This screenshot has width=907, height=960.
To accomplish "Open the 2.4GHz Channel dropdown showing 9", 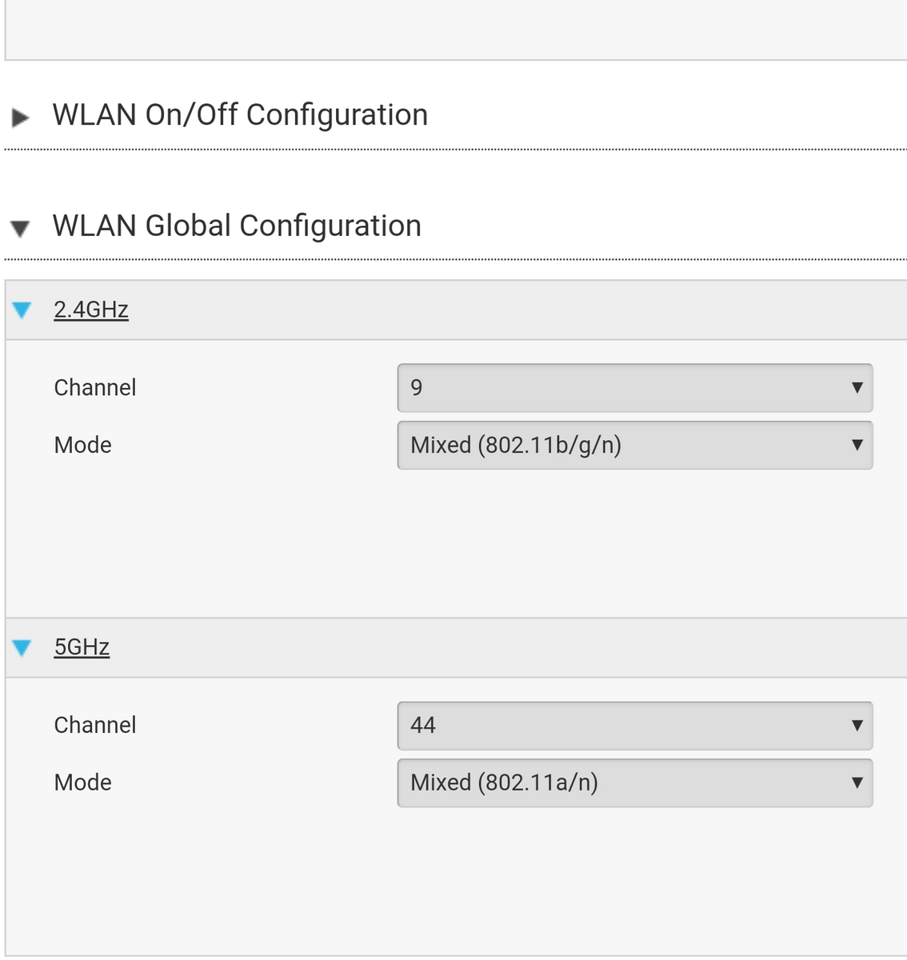I will 635,388.
